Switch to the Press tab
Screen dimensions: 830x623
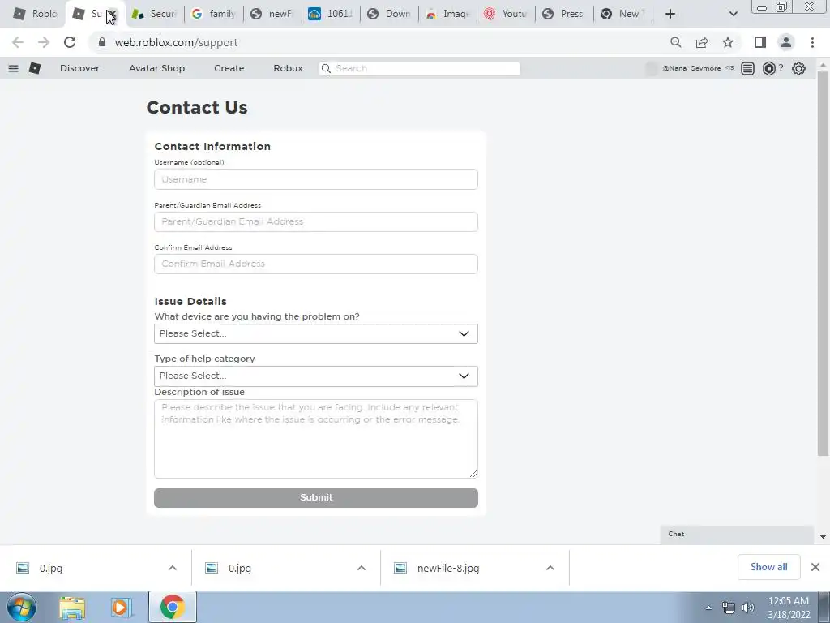tap(564, 14)
